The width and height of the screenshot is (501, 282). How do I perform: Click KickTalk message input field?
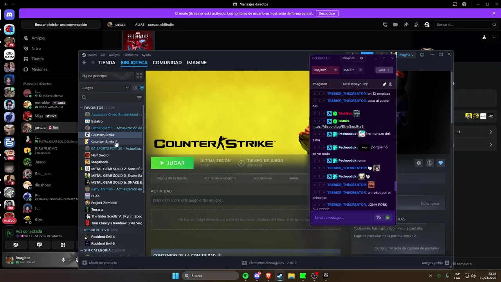[342, 218]
